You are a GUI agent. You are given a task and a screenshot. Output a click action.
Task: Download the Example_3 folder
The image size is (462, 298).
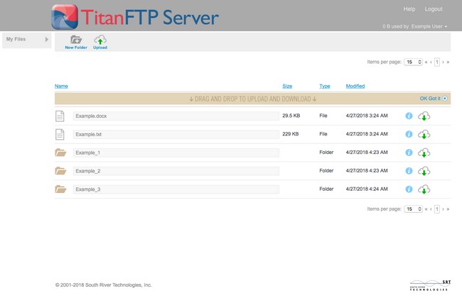[x=424, y=189]
